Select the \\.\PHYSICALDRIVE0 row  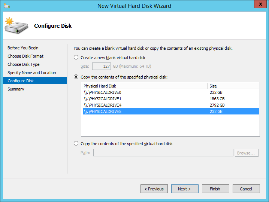coord(171,92)
